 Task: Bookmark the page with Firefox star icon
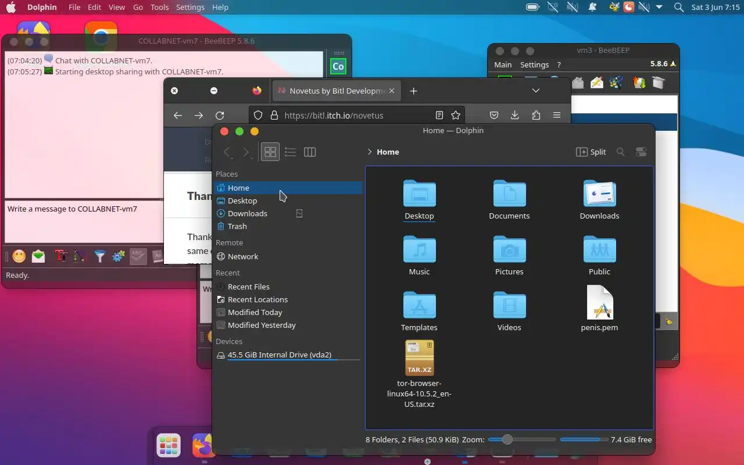tap(456, 115)
